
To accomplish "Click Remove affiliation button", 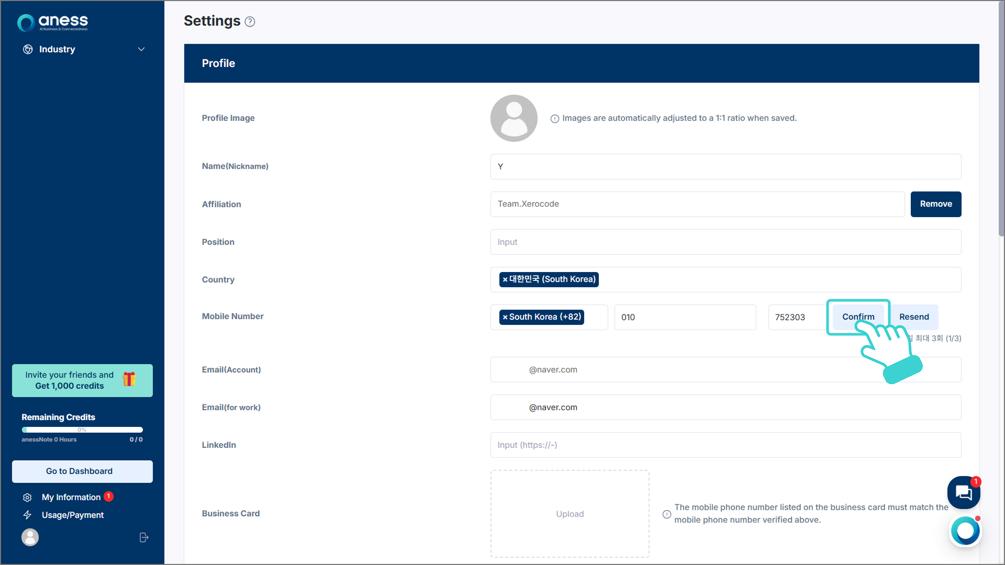I will (x=935, y=204).
